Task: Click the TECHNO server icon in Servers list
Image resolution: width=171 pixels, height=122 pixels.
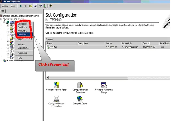Action: click(48, 47)
